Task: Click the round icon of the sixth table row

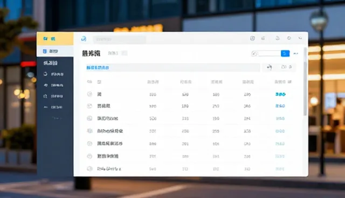Action: point(89,156)
